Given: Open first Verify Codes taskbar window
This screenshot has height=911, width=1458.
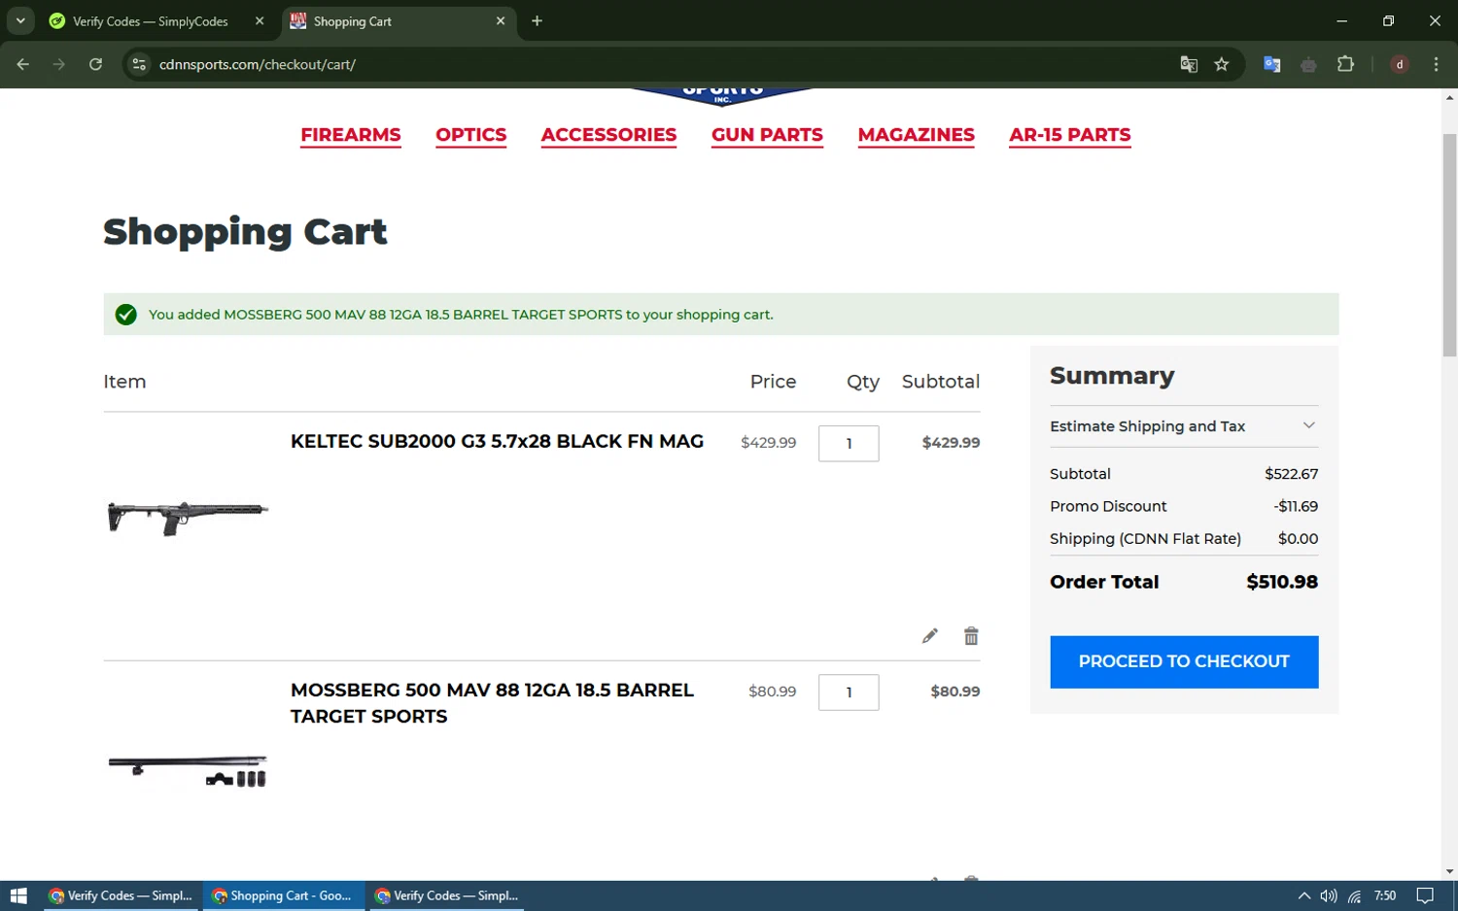Looking at the screenshot, I should 121,895.
